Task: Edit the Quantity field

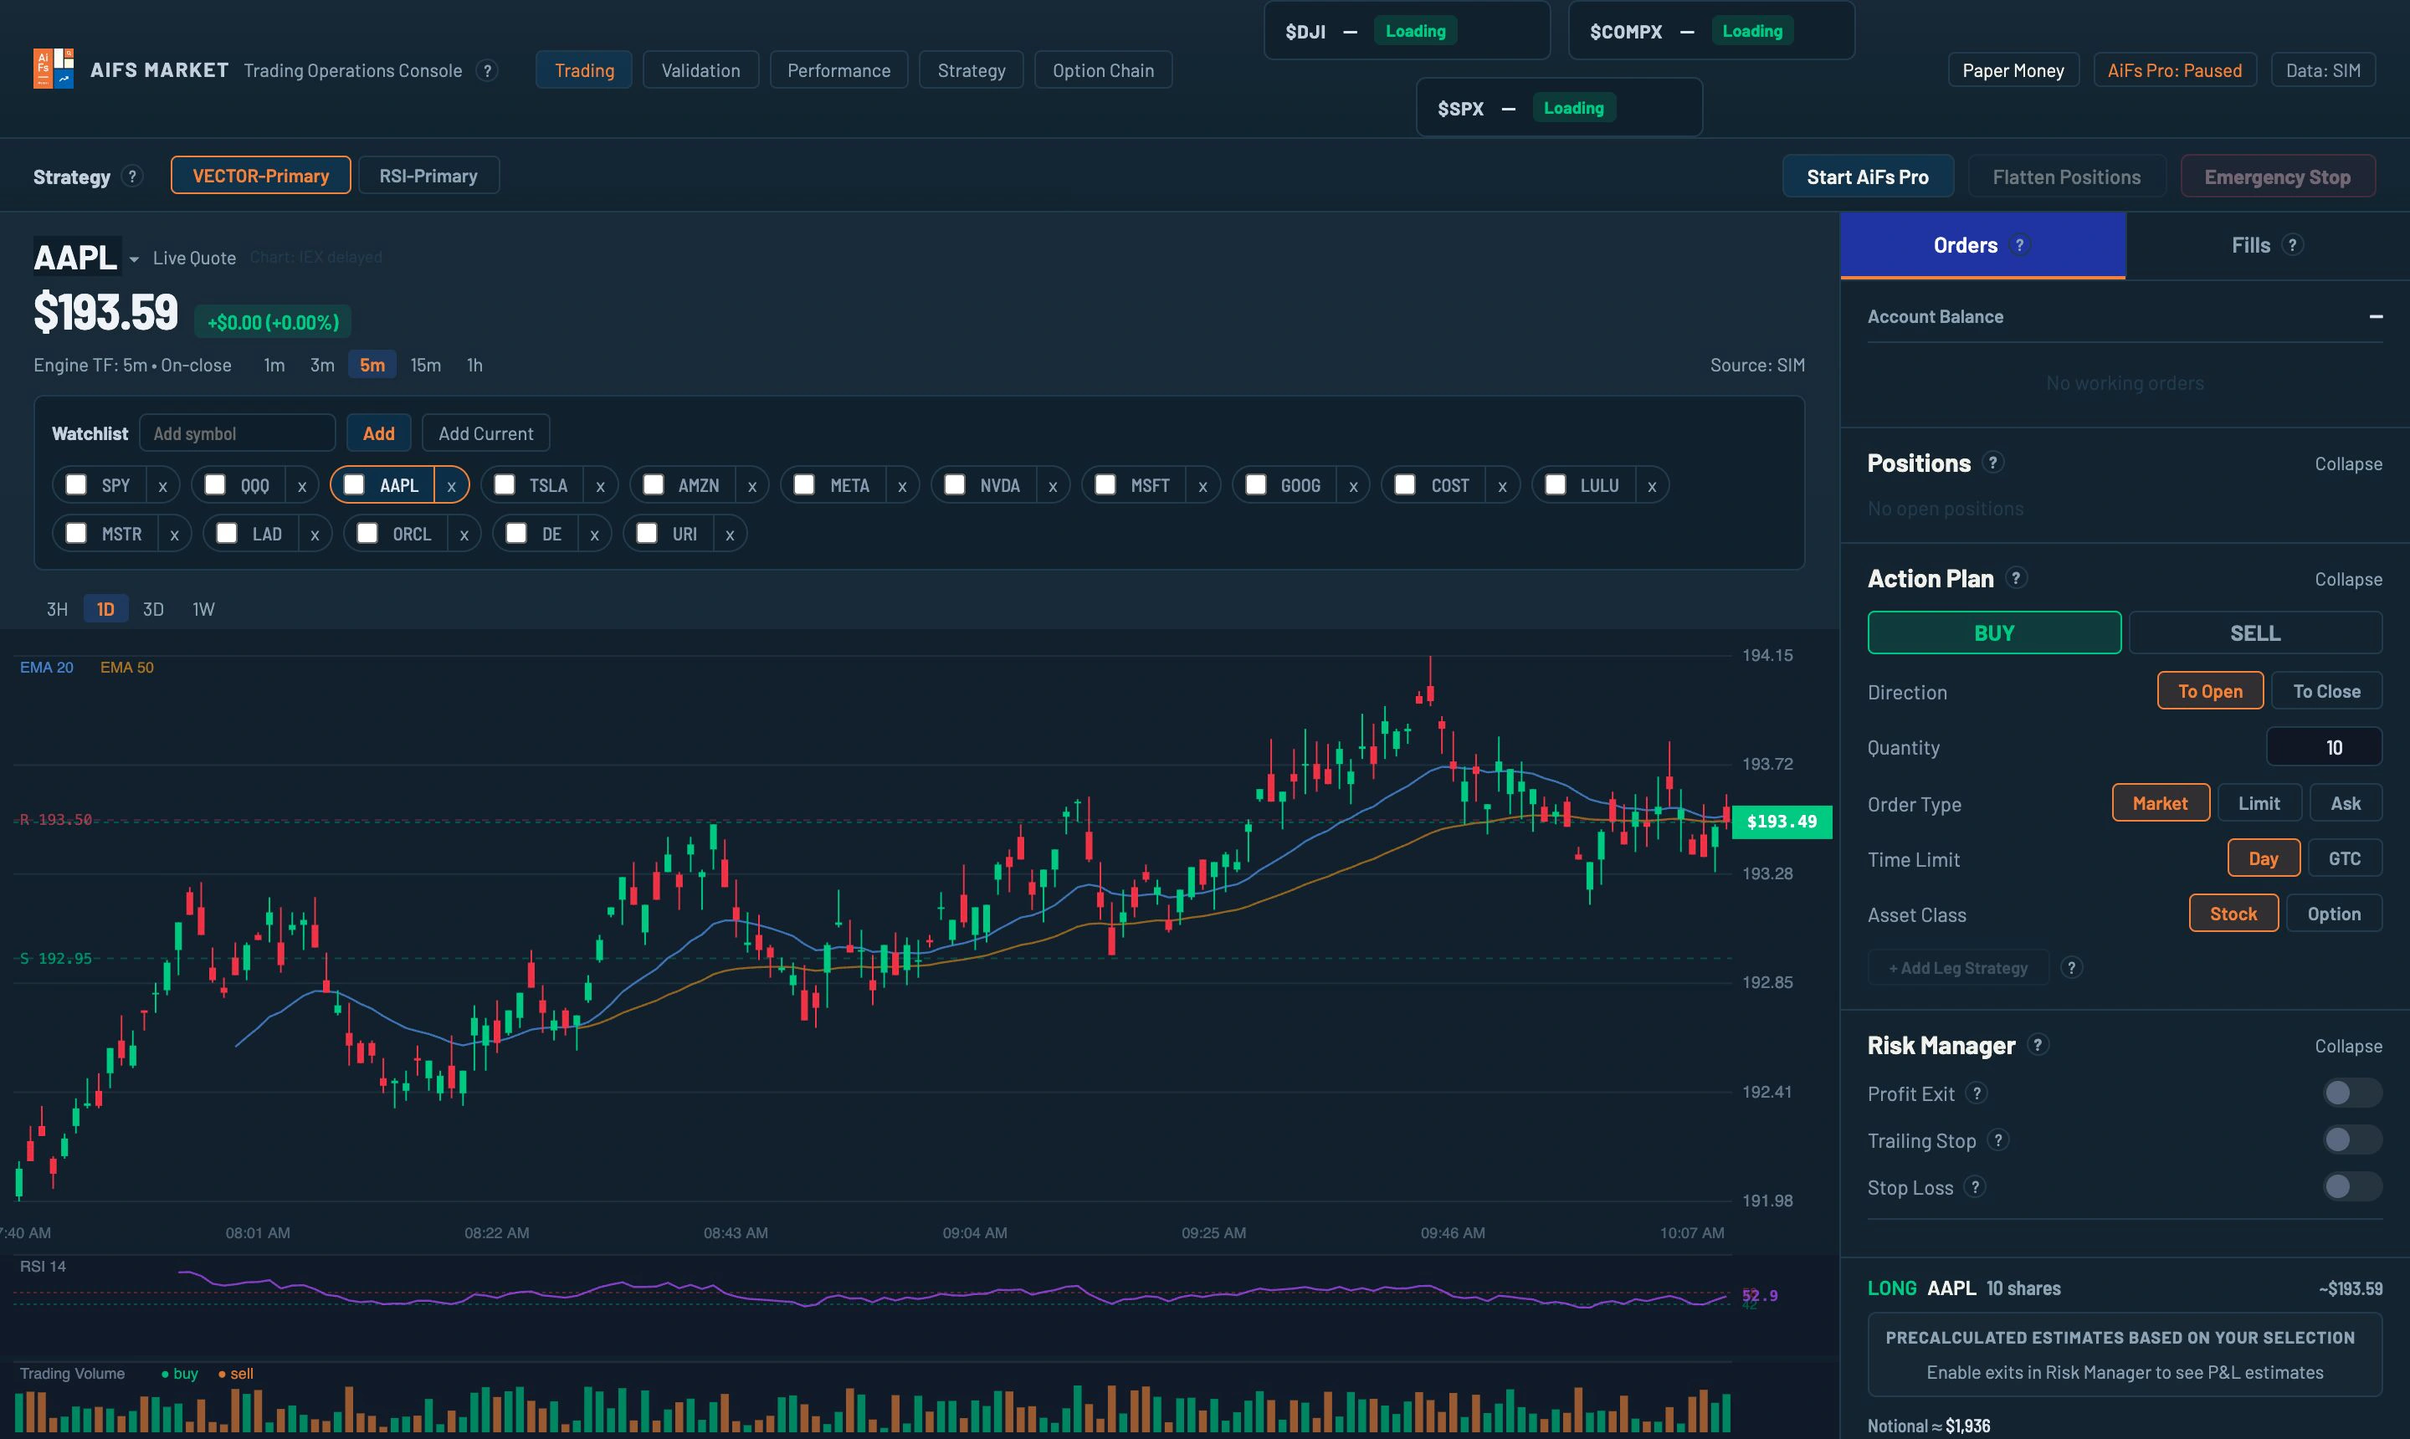Action: coord(2324,746)
